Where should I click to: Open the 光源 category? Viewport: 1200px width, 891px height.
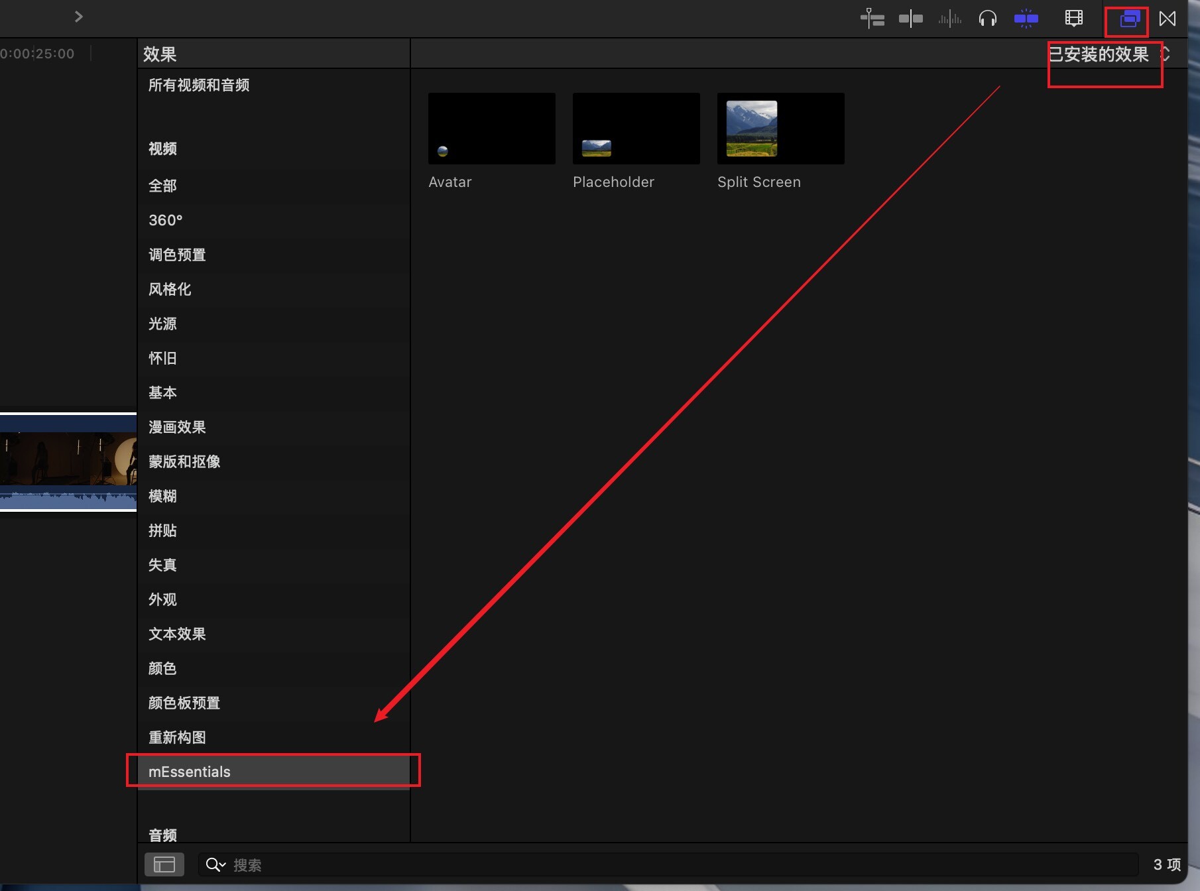pos(274,324)
